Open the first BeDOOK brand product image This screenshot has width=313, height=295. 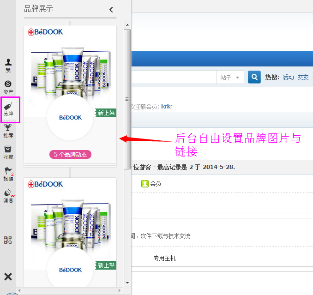click(70, 72)
